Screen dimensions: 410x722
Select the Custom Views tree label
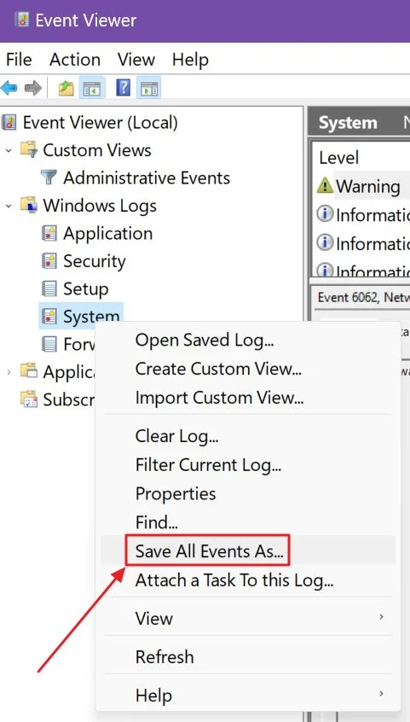97,150
